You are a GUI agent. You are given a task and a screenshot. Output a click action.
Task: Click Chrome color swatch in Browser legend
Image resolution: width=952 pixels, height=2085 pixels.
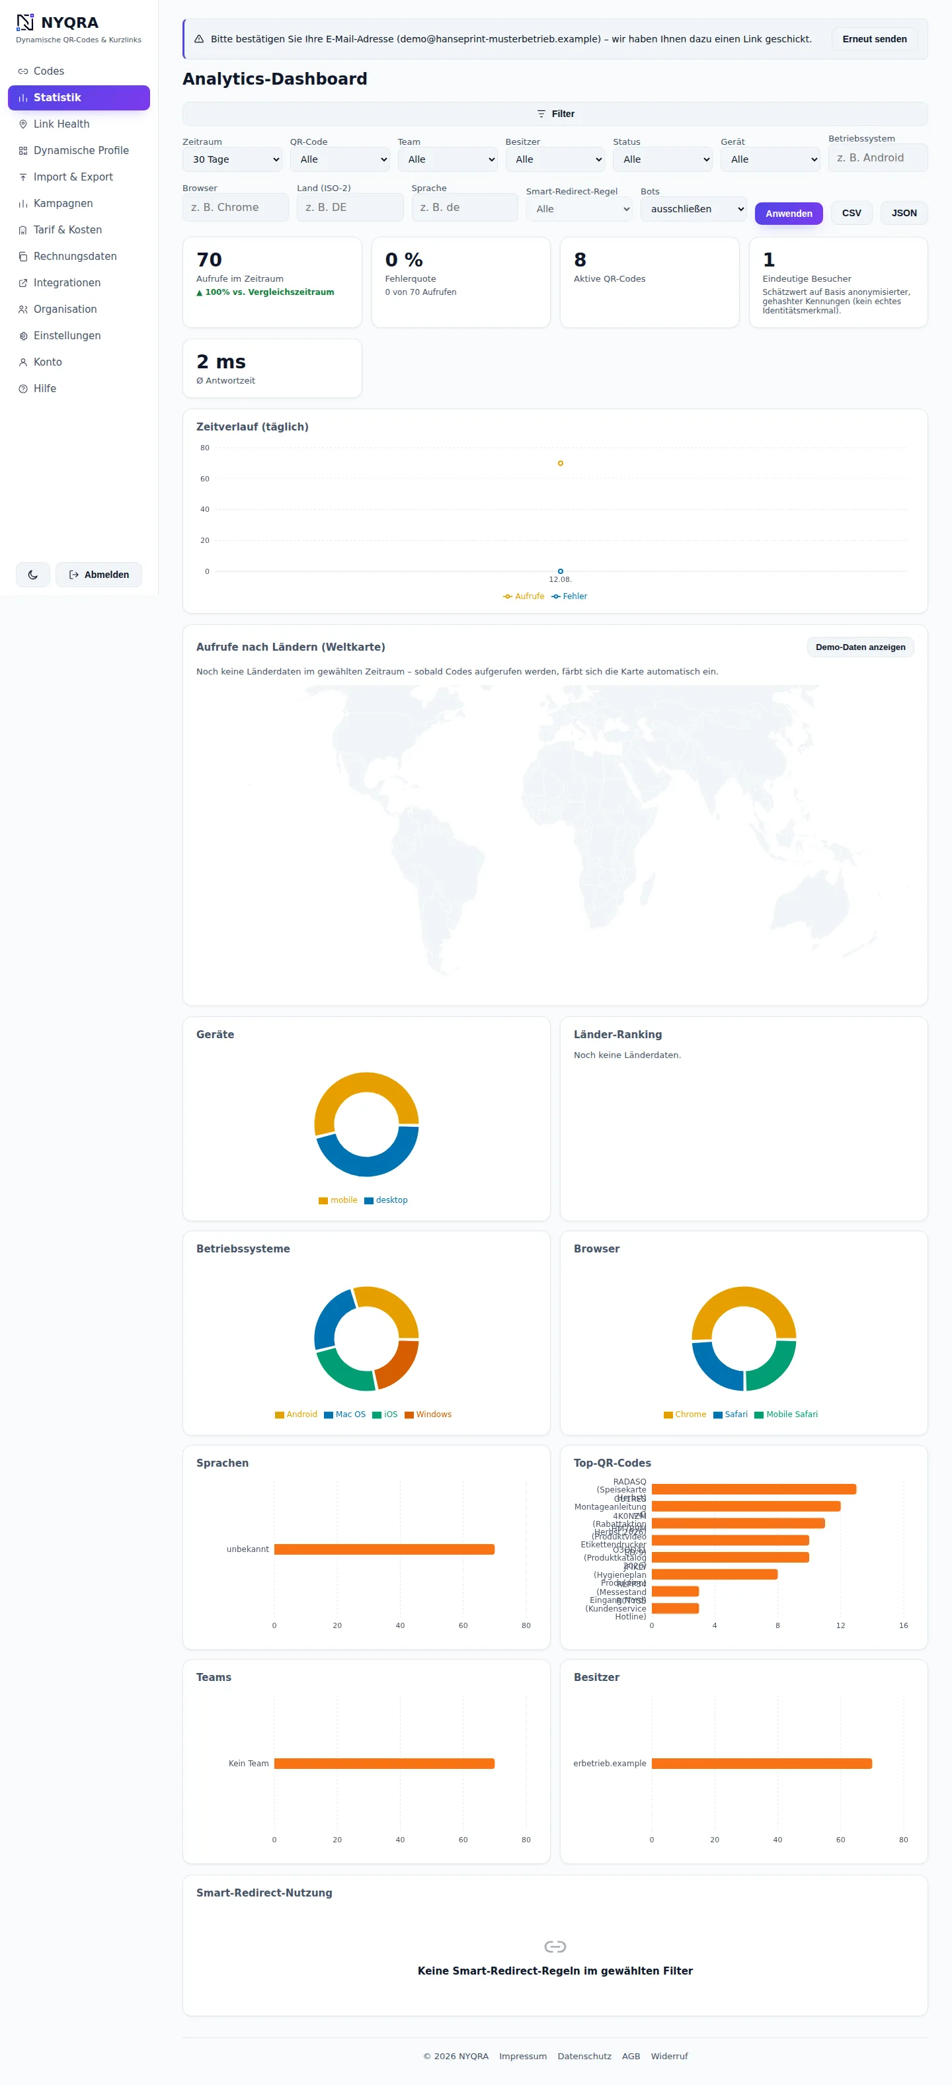668,1415
